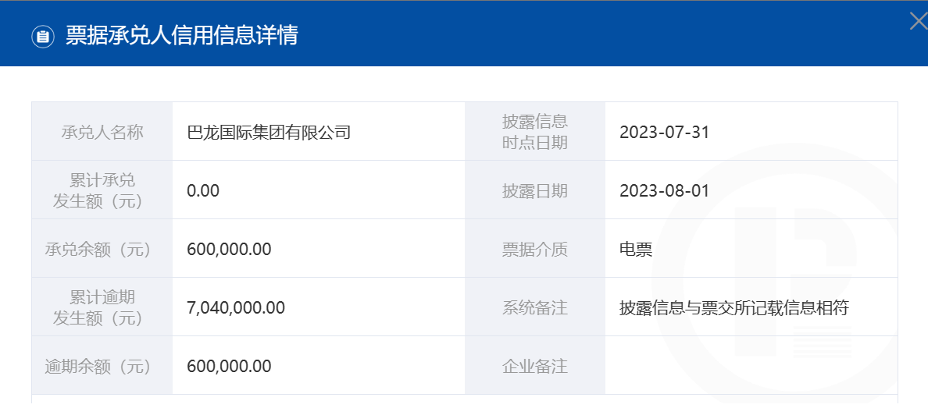Click the 企业备注 label cell
Viewport: 928px width, 408px height.
pos(535,366)
